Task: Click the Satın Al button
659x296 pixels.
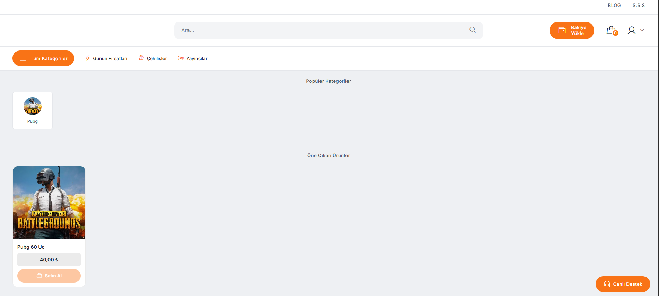Action: coord(49,276)
